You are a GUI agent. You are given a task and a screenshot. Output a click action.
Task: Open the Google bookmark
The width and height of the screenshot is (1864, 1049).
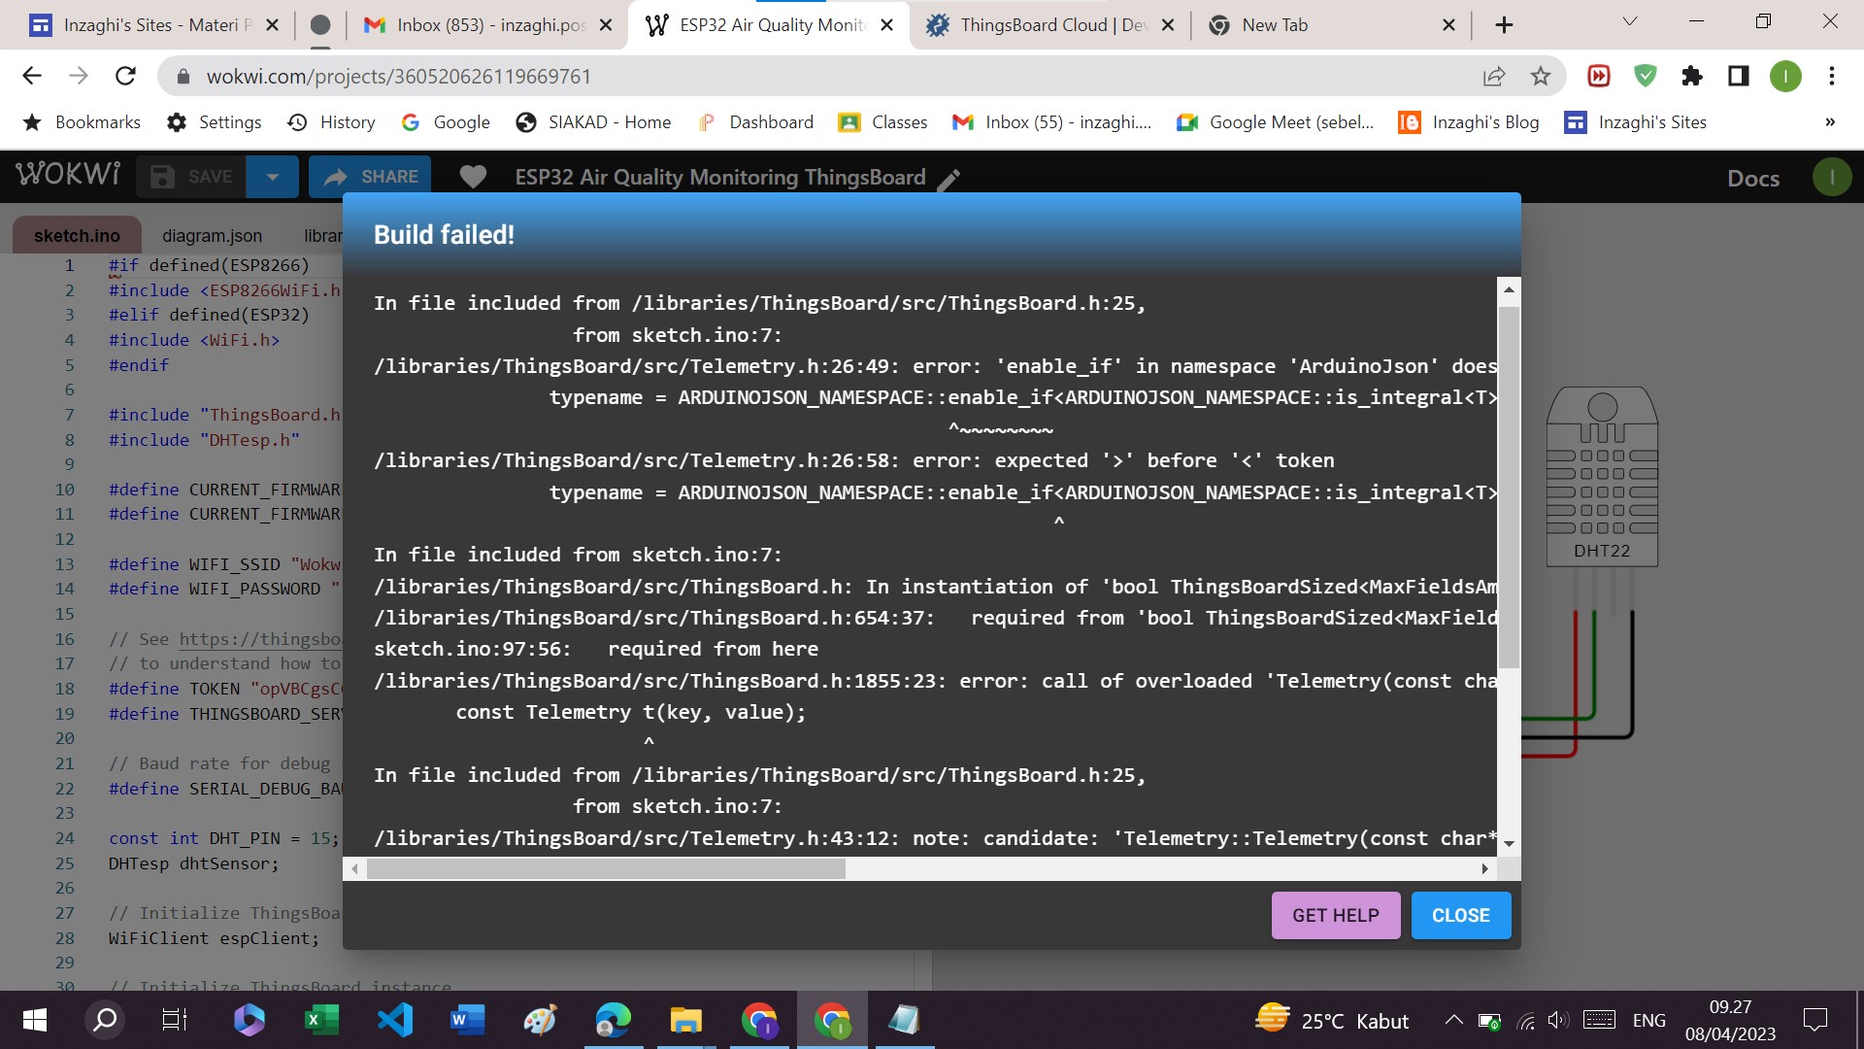tap(446, 122)
